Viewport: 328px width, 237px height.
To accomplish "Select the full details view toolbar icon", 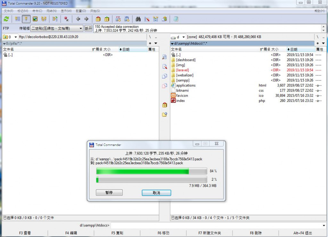I will [x=26, y=19].
